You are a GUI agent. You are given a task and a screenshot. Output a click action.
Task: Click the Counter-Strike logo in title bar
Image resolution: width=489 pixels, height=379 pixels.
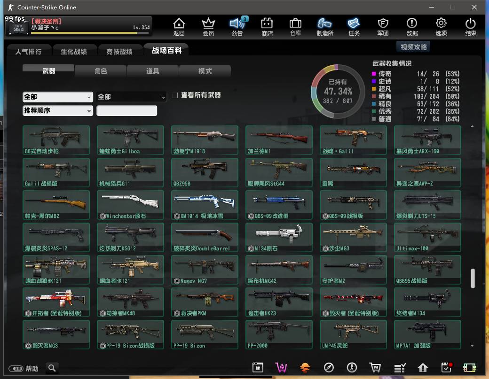coord(11,7)
